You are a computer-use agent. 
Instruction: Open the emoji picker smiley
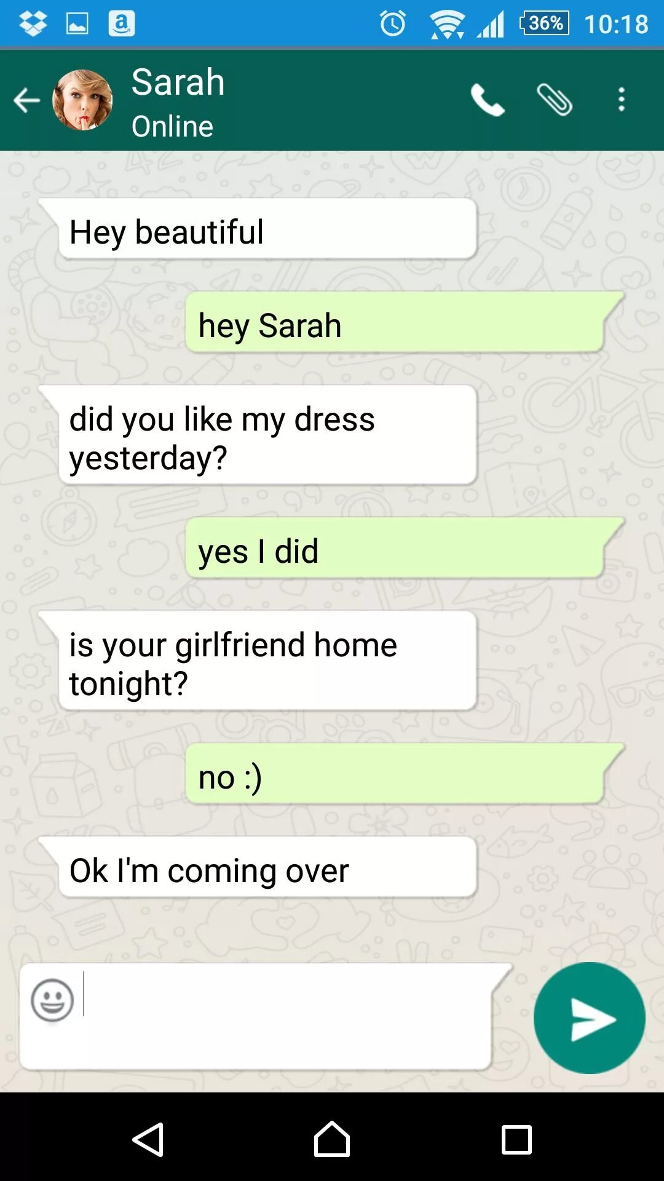pos(52,1000)
